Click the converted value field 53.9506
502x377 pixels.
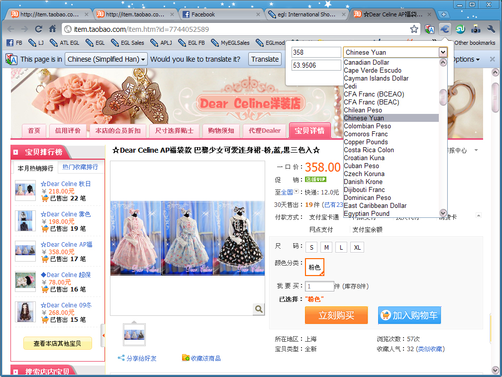pyautogui.click(x=316, y=65)
